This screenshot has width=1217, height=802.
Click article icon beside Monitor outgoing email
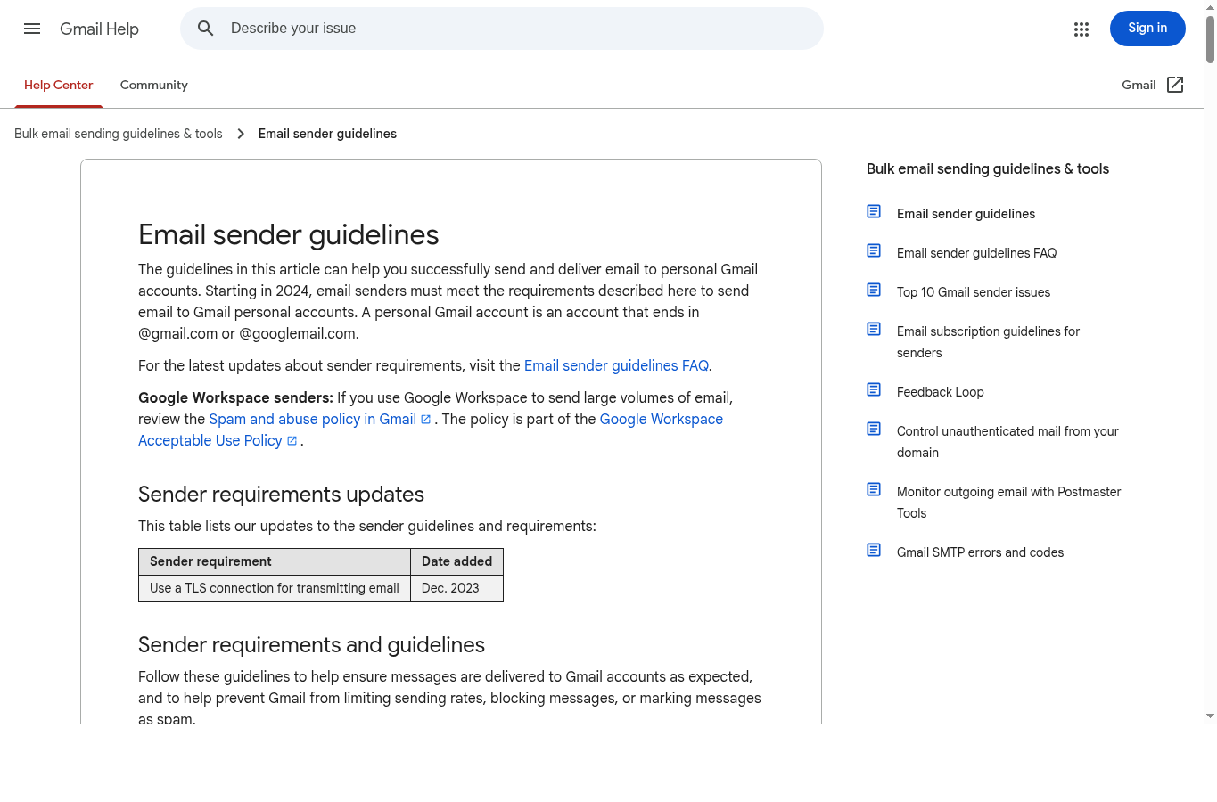(874, 490)
